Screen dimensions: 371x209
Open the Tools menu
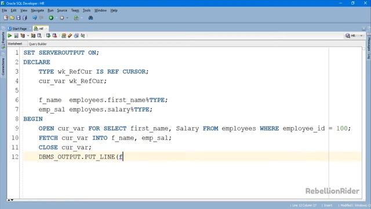pos(86,10)
